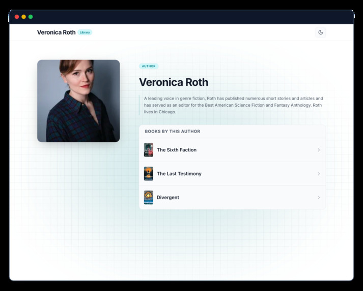The image size is (363, 291).
Task: Open The Last Testimony book cover thumbnail
Action: tap(148, 174)
